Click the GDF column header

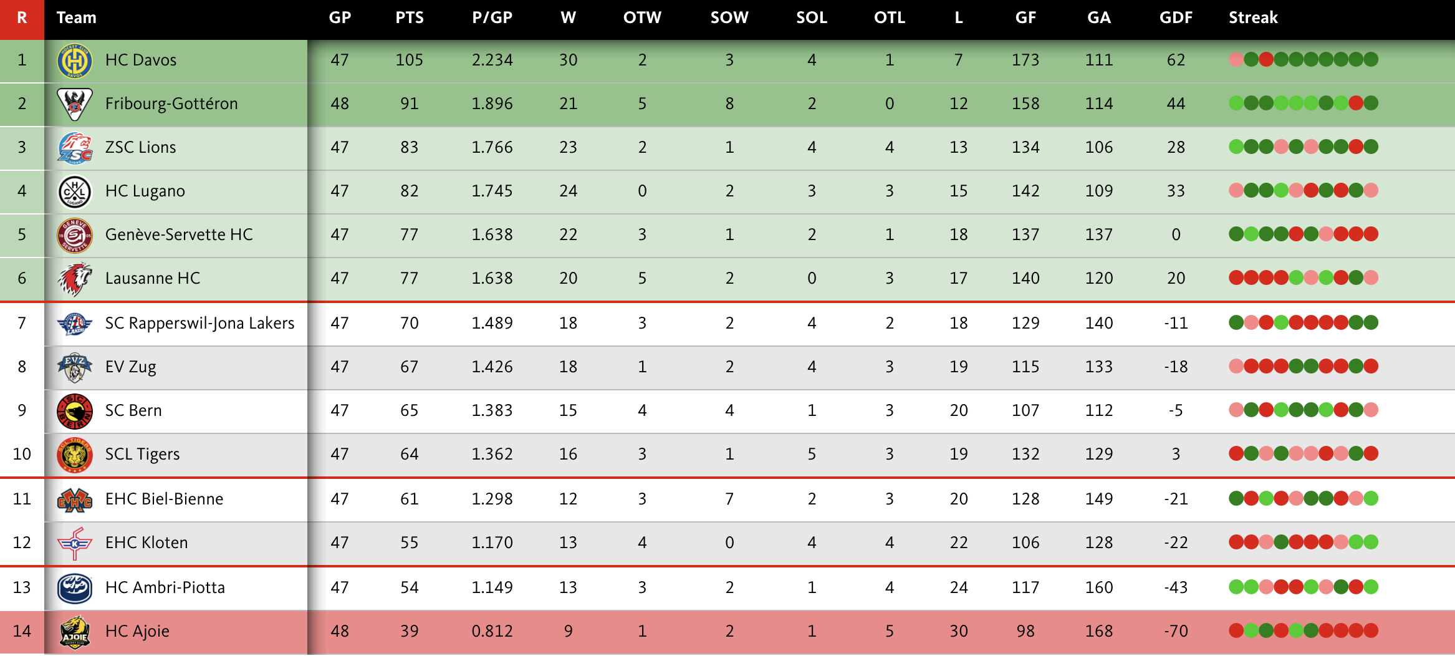click(x=1176, y=17)
